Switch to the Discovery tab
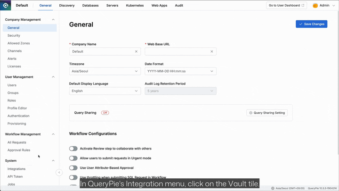Viewport: 339px width, 191px height. 67,5
